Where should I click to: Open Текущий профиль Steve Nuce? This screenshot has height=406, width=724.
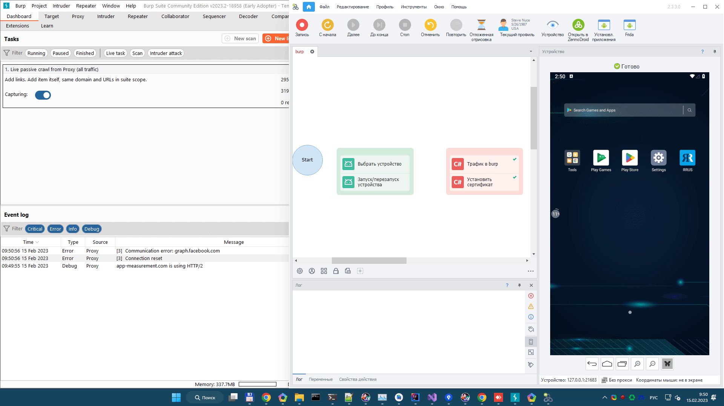click(517, 28)
